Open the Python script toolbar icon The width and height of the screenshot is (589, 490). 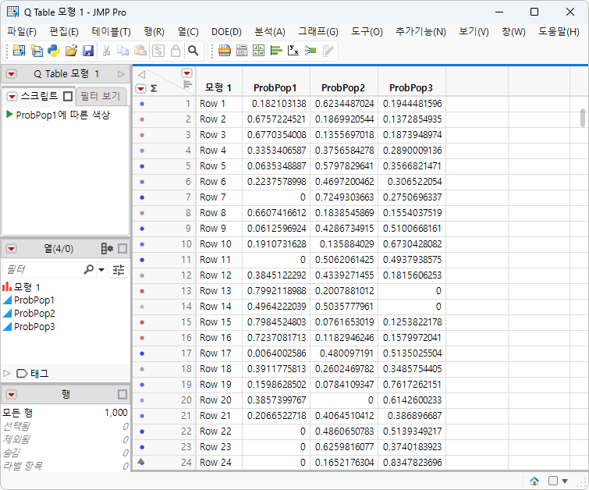click(54, 51)
